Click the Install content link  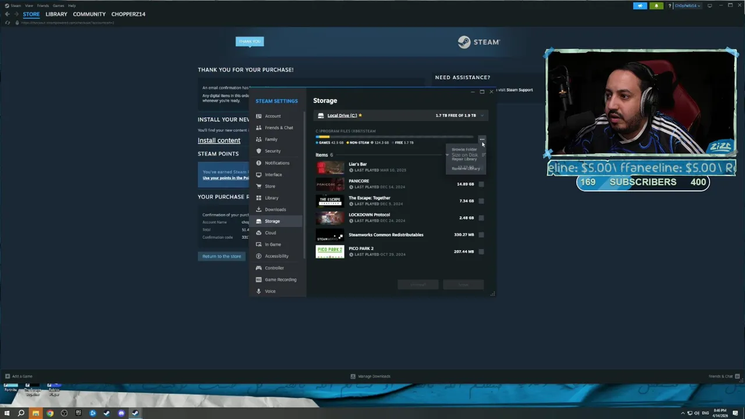pos(219,140)
